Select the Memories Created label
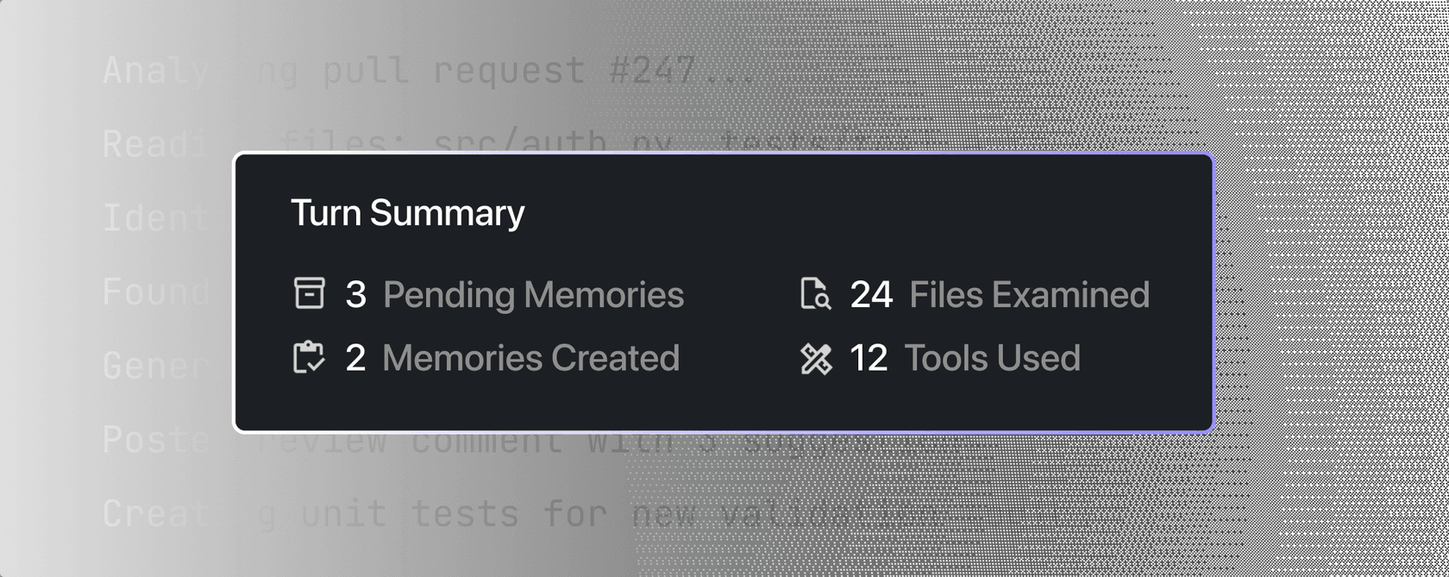This screenshot has width=1449, height=577. tap(530, 359)
